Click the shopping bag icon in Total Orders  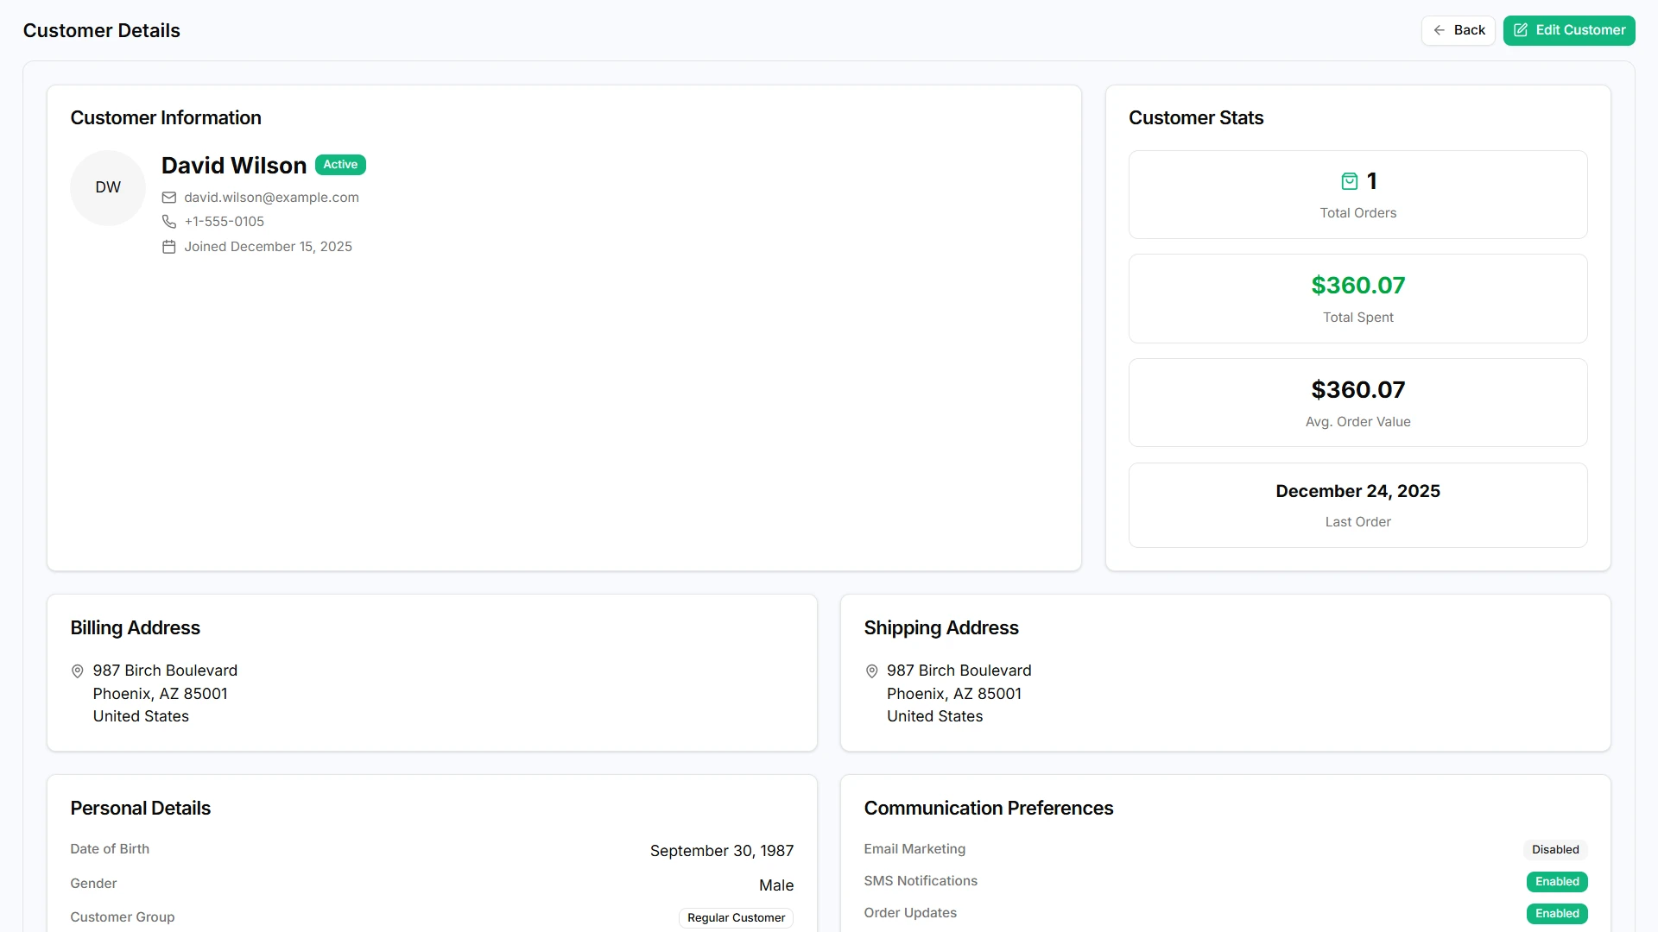(1349, 181)
